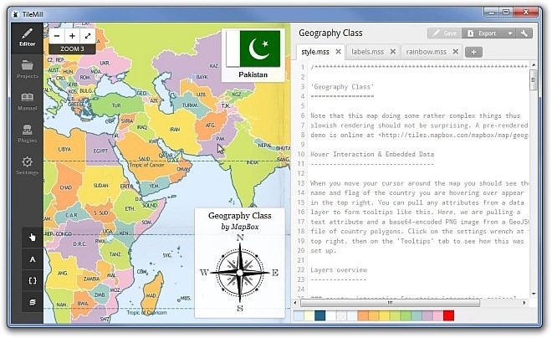The height and width of the screenshot is (338, 552).
Task: Click the EGYPT label on map
Action: click(100, 151)
